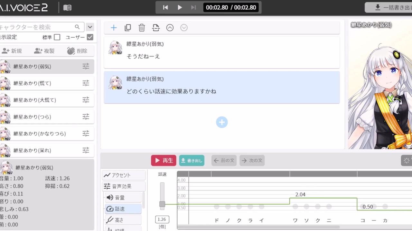
Task: Open the manual book icon
Action: pyautogui.click(x=67, y=8)
